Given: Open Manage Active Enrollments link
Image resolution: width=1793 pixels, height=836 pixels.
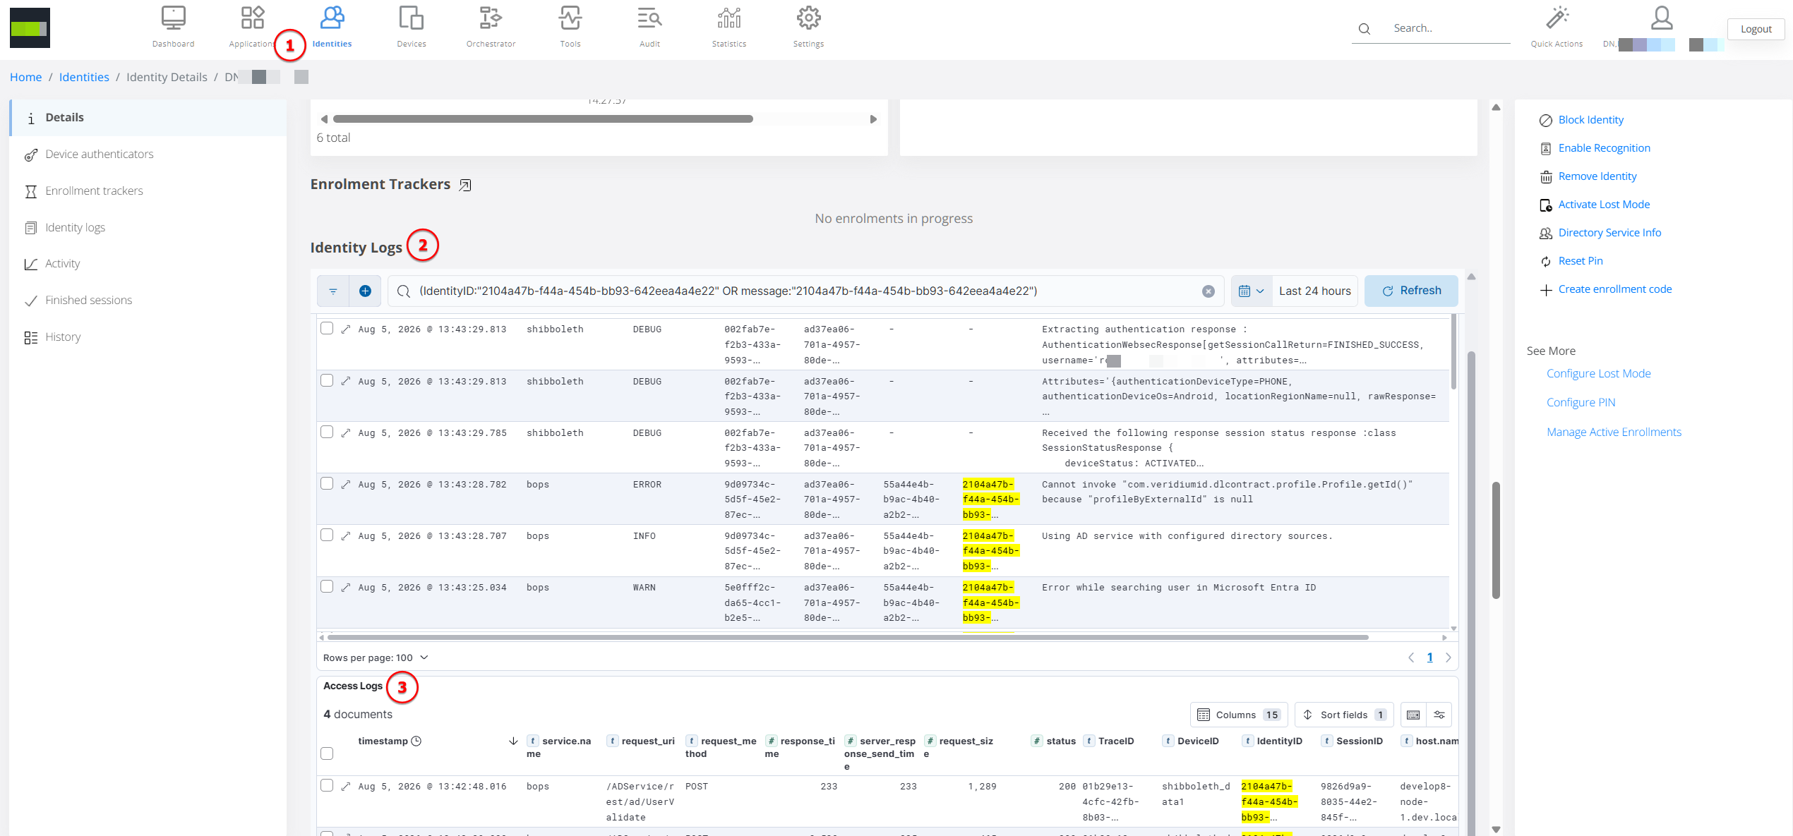Looking at the screenshot, I should (x=1614, y=432).
